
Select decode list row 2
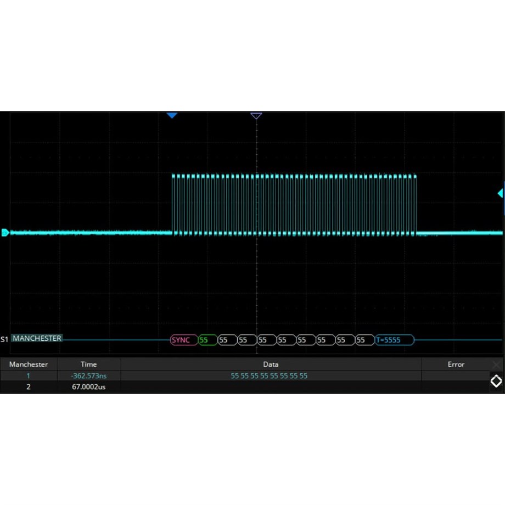tap(29, 387)
